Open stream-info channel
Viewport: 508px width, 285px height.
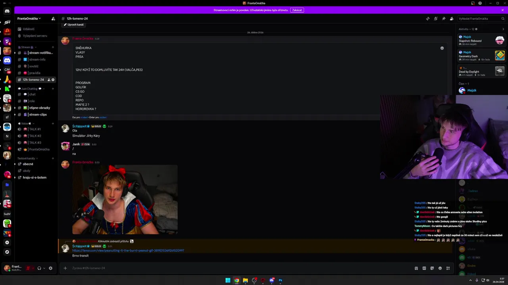coord(36,59)
